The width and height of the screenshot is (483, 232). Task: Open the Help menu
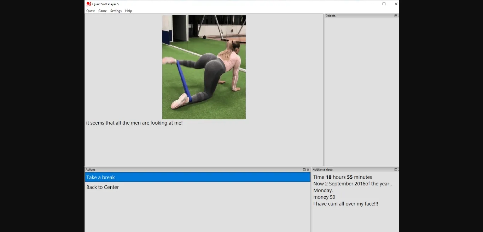(128, 11)
